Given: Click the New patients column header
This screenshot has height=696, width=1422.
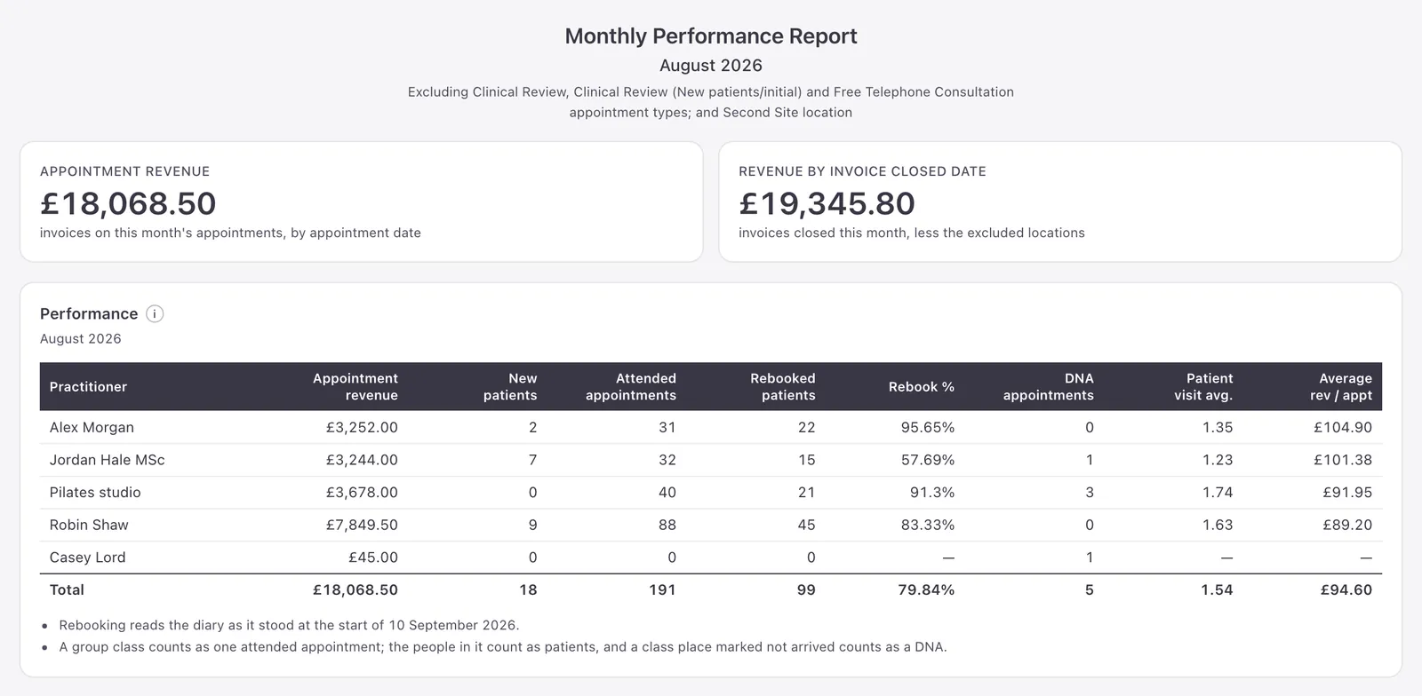Looking at the screenshot, I should coord(510,387).
